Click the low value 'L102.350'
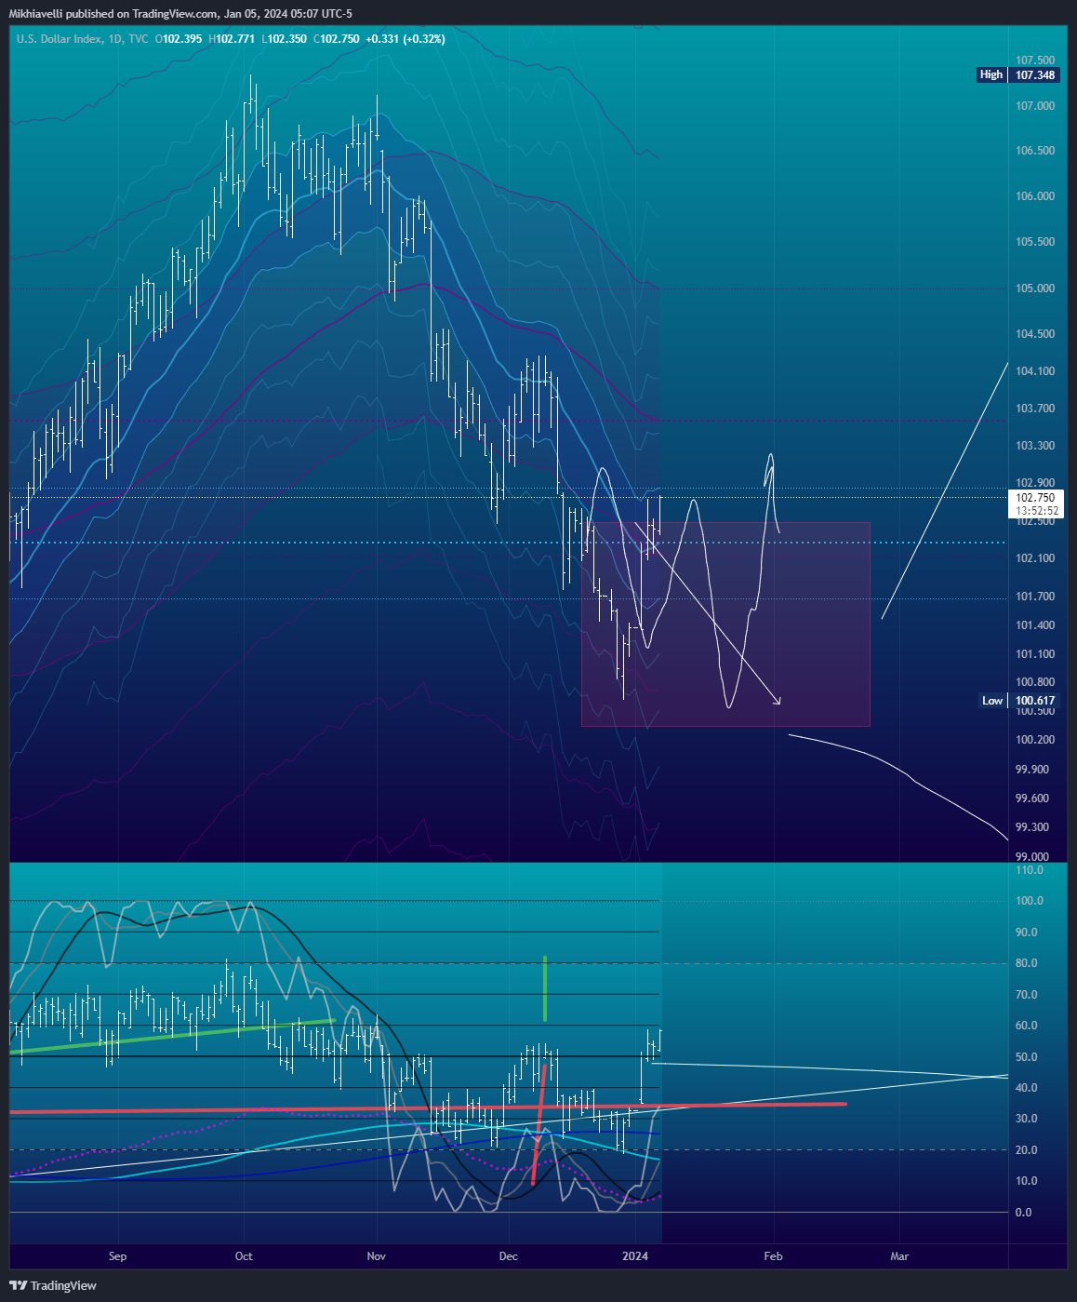This screenshot has height=1302, width=1077. (284, 39)
